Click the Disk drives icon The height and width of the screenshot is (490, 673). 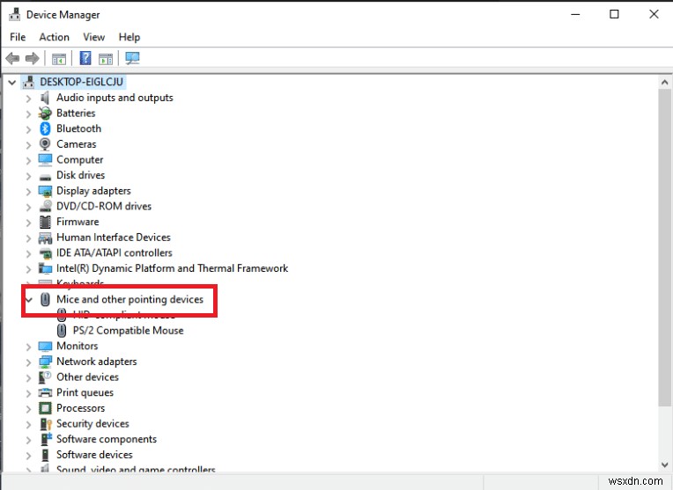point(45,177)
